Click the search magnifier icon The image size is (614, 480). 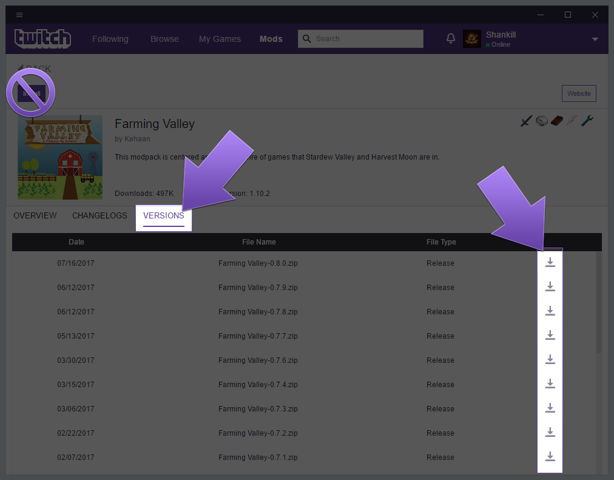pyautogui.click(x=307, y=39)
